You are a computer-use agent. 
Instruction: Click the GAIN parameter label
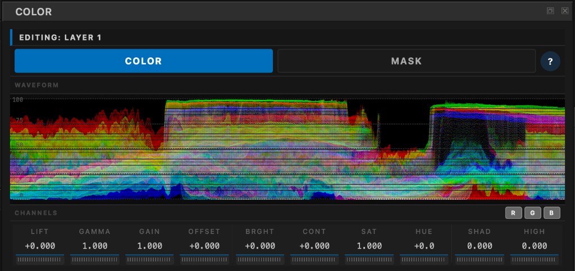click(x=149, y=232)
